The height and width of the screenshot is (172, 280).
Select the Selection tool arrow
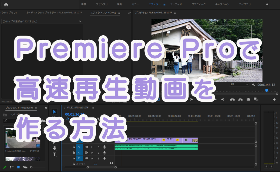click(x=54, y=111)
